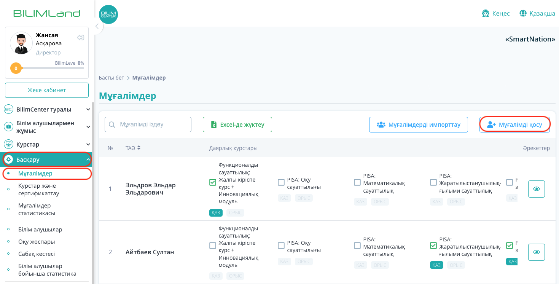The width and height of the screenshot is (559, 284).
Task: Click the Басқару gear icon
Action: [9, 160]
